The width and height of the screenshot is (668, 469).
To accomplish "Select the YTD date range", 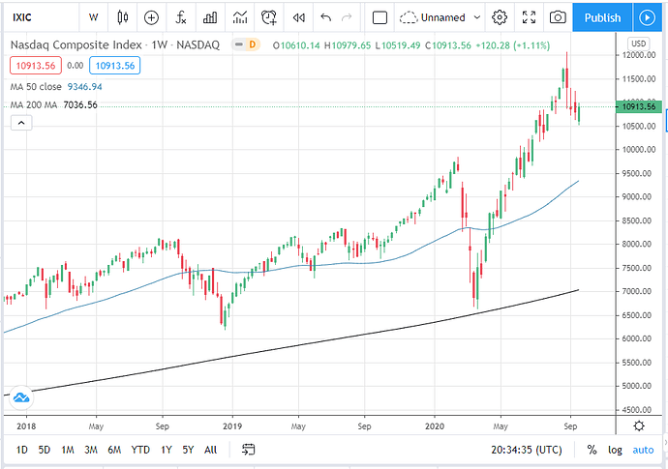I will click(x=140, y=450).
